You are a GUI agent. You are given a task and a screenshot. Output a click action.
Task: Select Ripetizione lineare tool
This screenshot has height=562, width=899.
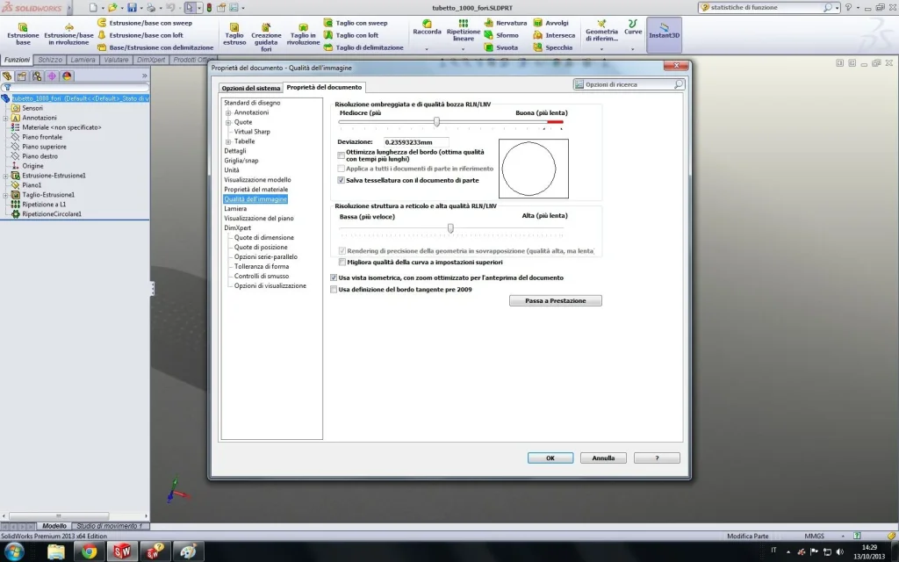pyautogui.click(x=464, y=31)
